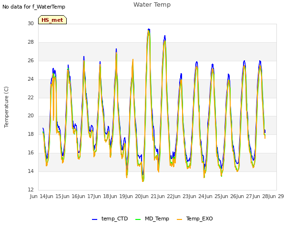Click the 'Jun 26' x-axis date label
The height and width of the screenshot is (228, 305).
[228, 196]
